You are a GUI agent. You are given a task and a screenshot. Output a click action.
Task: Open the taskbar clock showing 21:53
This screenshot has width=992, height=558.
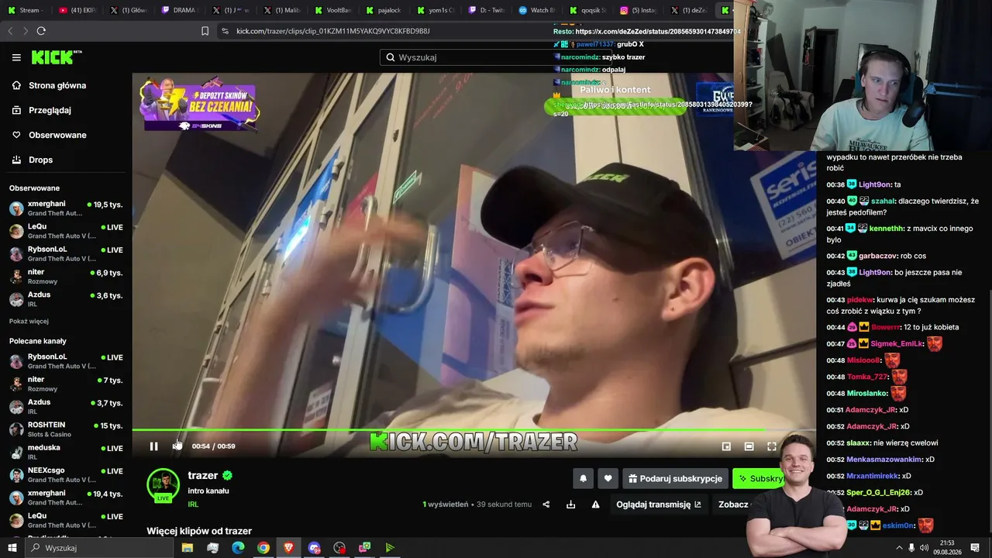coord(947,548)
